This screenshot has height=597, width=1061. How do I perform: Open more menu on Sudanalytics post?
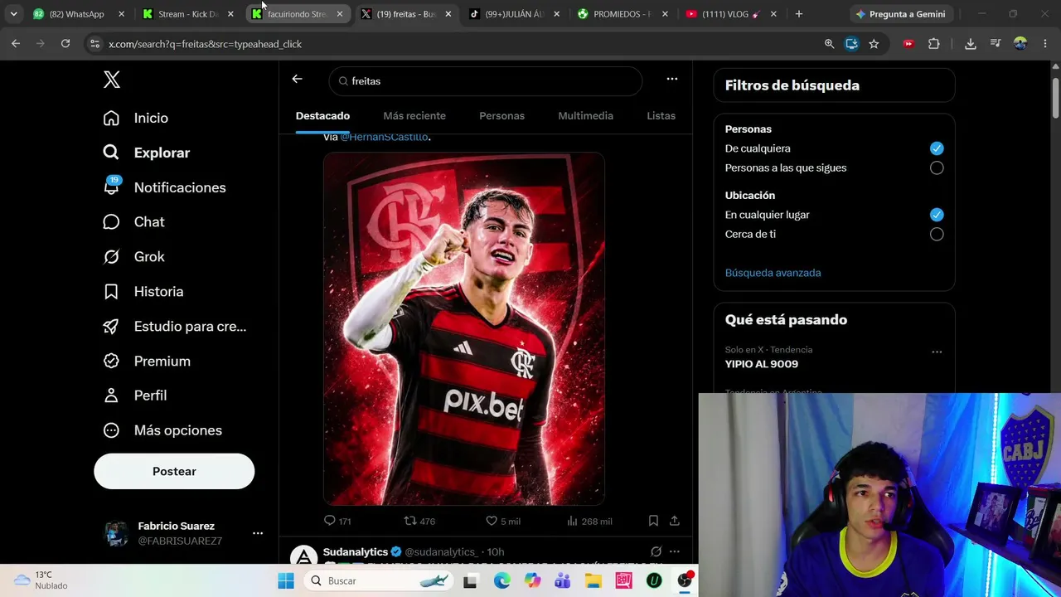pyautogui.click(x=675, y=551)
